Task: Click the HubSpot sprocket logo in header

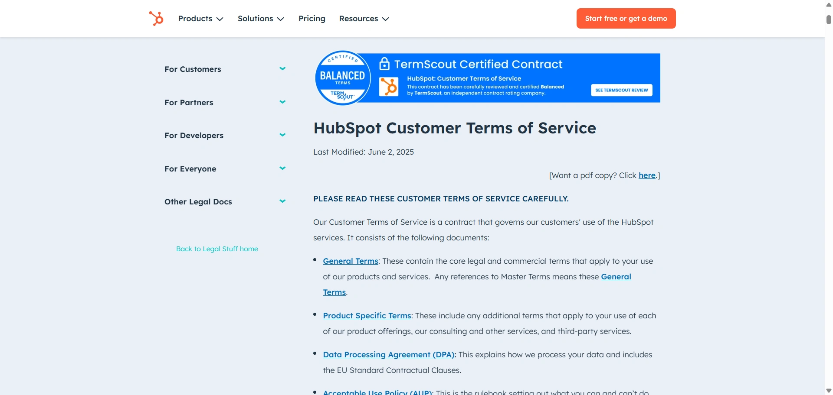Action: [x=156, y=19]
